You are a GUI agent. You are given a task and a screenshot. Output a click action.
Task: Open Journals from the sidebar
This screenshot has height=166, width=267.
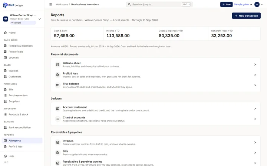click(22, 58)
